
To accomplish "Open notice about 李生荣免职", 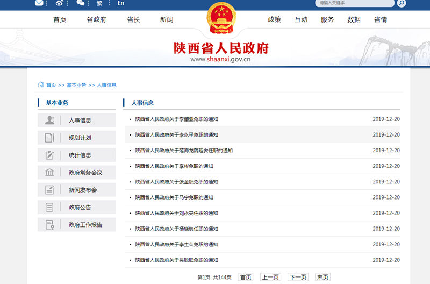I will pos(177,244).
